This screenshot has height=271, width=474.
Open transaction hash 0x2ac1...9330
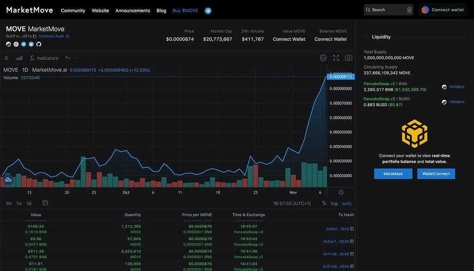click(x=336, y=241)
